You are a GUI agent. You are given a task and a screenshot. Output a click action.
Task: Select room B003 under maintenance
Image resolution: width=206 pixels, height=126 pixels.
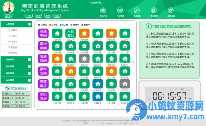pyautogui.click(x=84, y=59)
